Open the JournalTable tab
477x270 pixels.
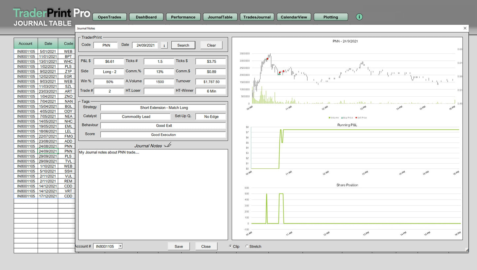pyautogui.click(x=220, y=17)
